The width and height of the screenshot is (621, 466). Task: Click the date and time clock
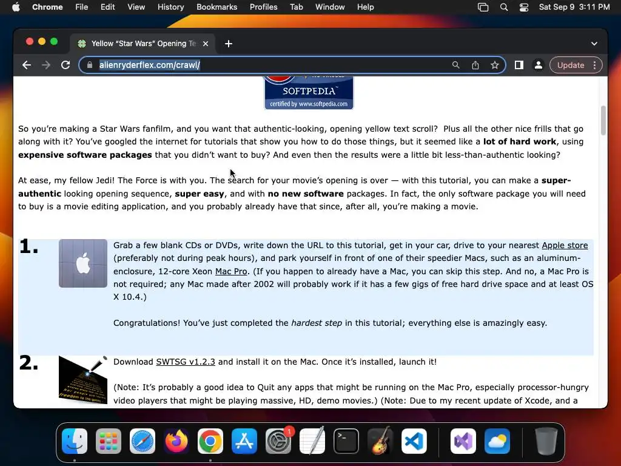pos(574,7)
